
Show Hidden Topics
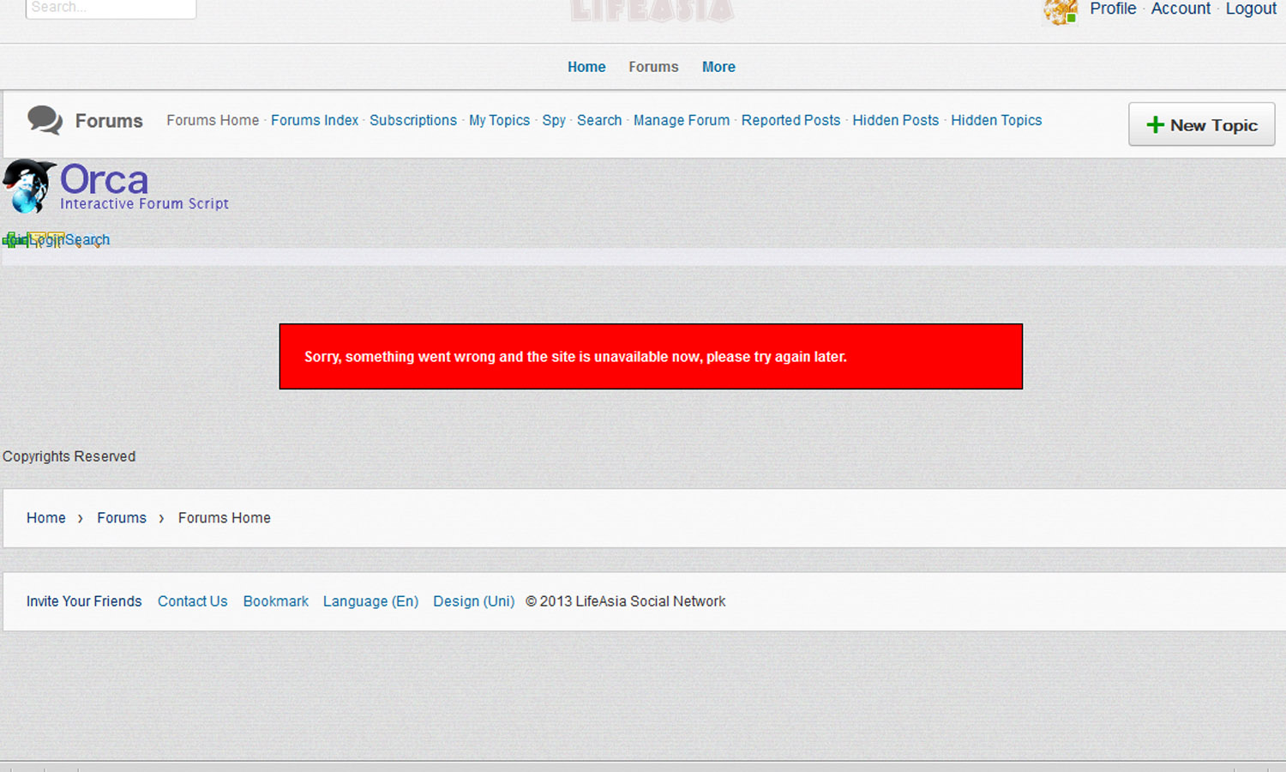pyautogui.click(x=996, y=120)
